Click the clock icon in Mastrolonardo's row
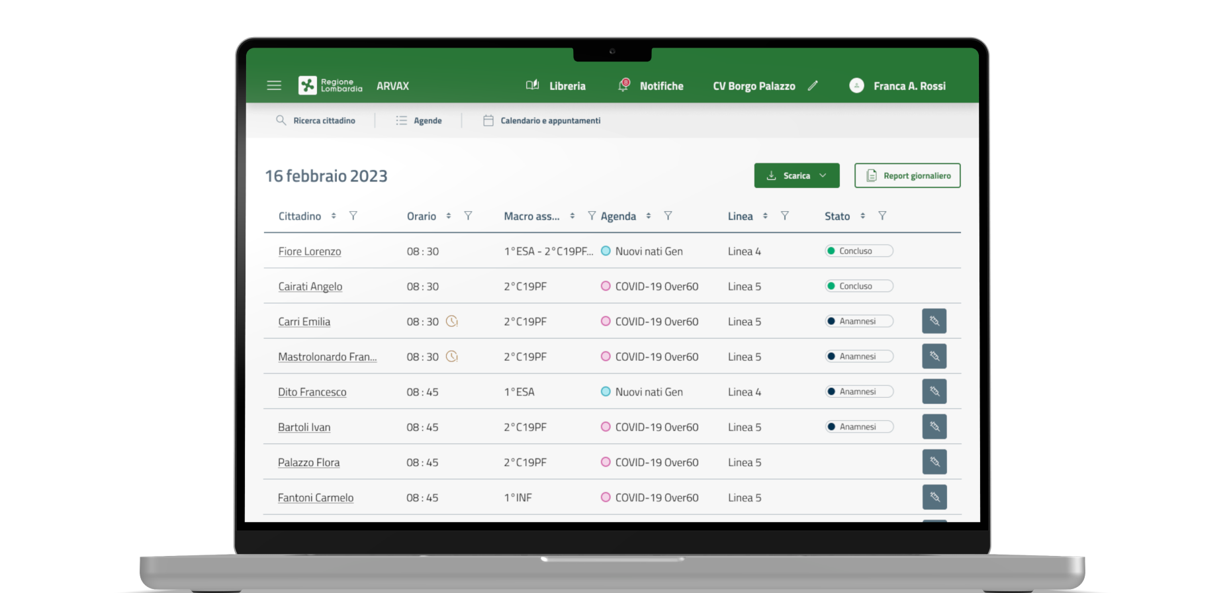The width and height of the screenshot is (1225, 593). pyautogui.click(x=452, y=356)
